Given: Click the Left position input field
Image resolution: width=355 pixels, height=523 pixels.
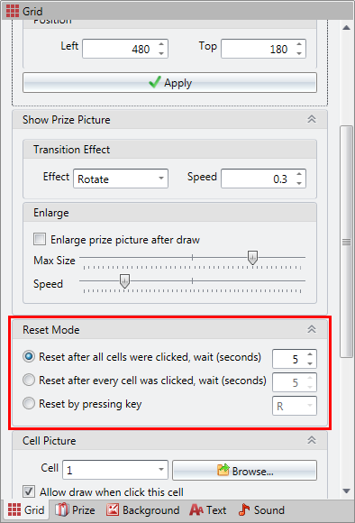Looking at the screenshot, I should (121, 49).
